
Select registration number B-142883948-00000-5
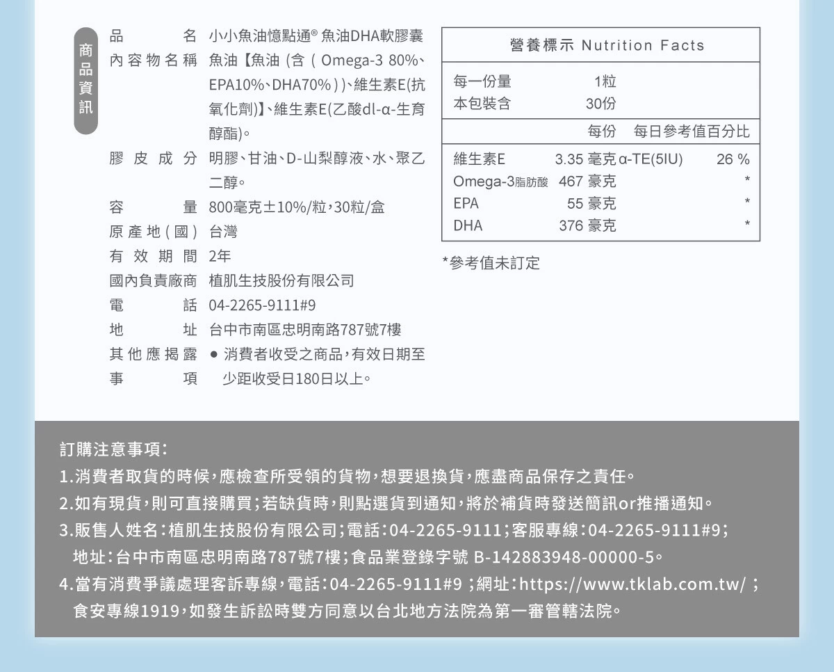click(564, 557)
